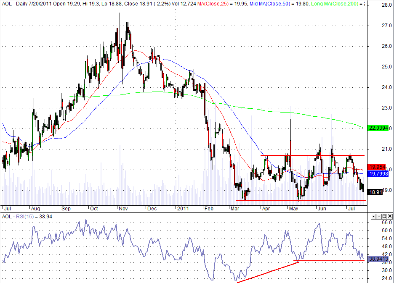Close the RSI indicator pane

point(389,216)
